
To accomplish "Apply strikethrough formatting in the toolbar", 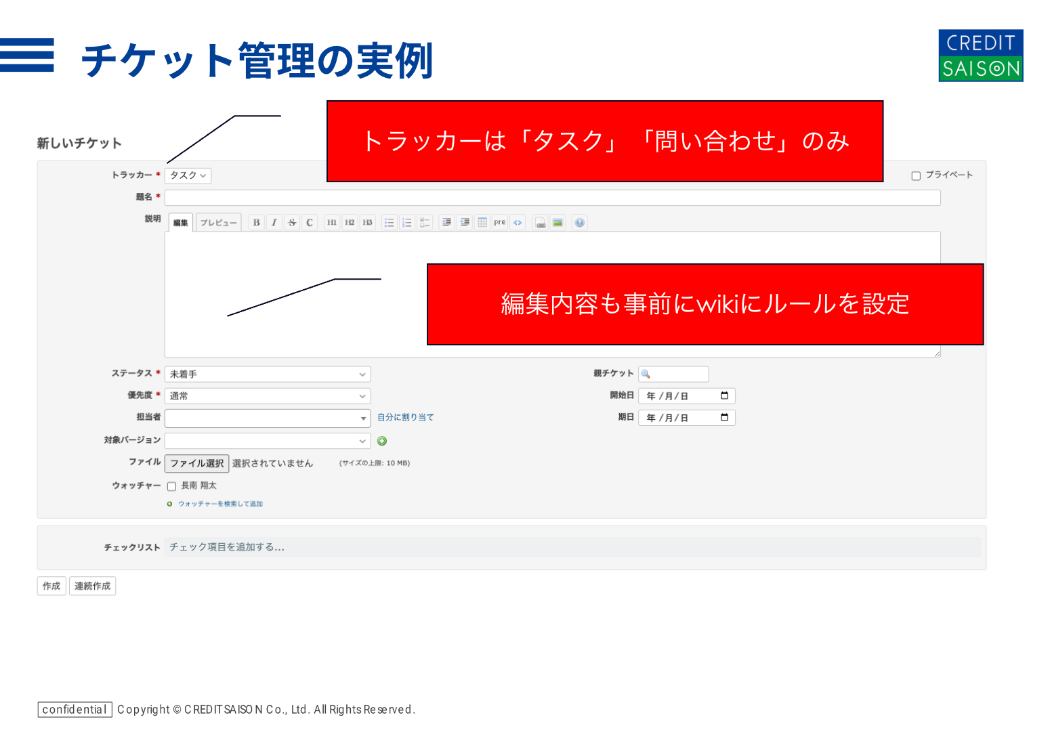I will [292, 223].
